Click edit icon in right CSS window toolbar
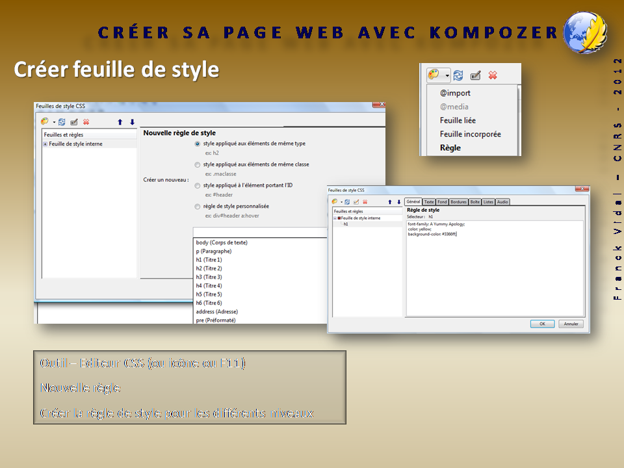This screenshot has width=624, height=468. pyautogui.click(x=356, y=201)
